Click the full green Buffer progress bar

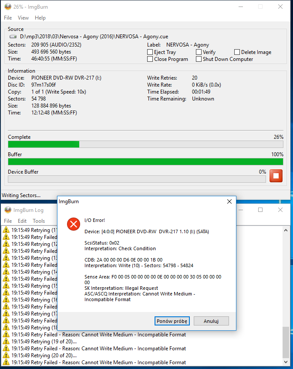(x=145, y=162)
